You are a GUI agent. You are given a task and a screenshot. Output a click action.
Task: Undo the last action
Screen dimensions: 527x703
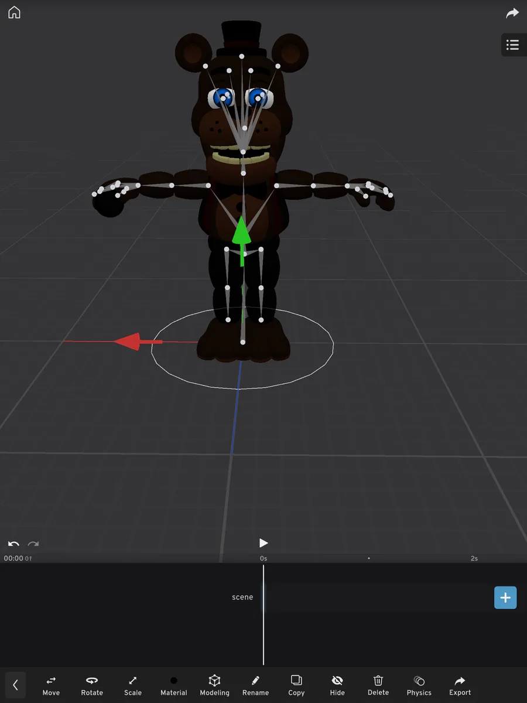coord(13,544)
